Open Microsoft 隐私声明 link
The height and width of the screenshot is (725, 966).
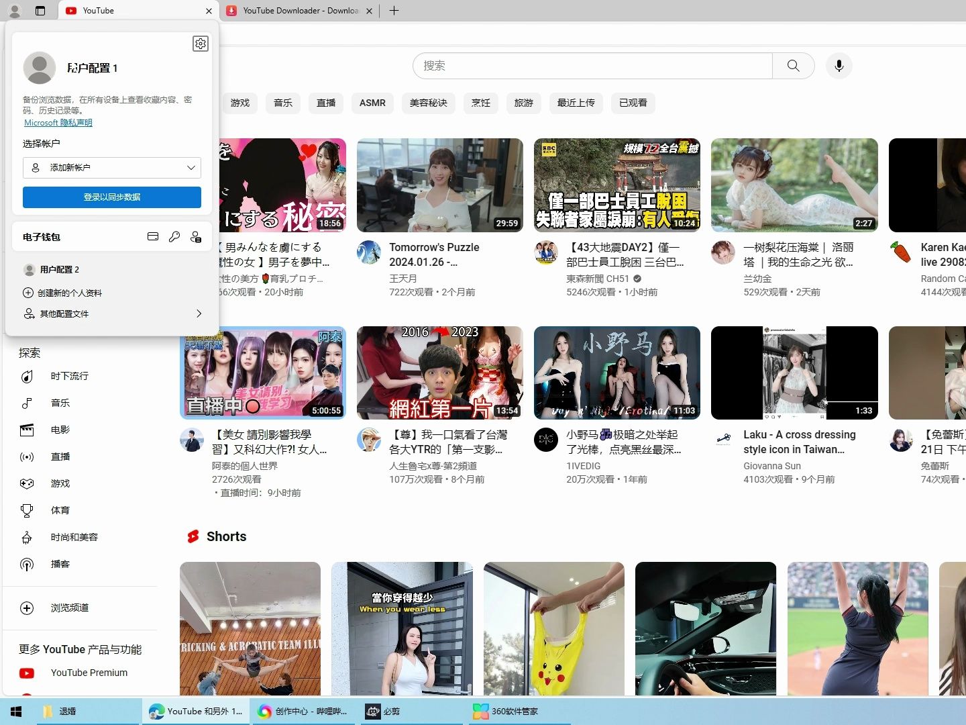(58, 123)
